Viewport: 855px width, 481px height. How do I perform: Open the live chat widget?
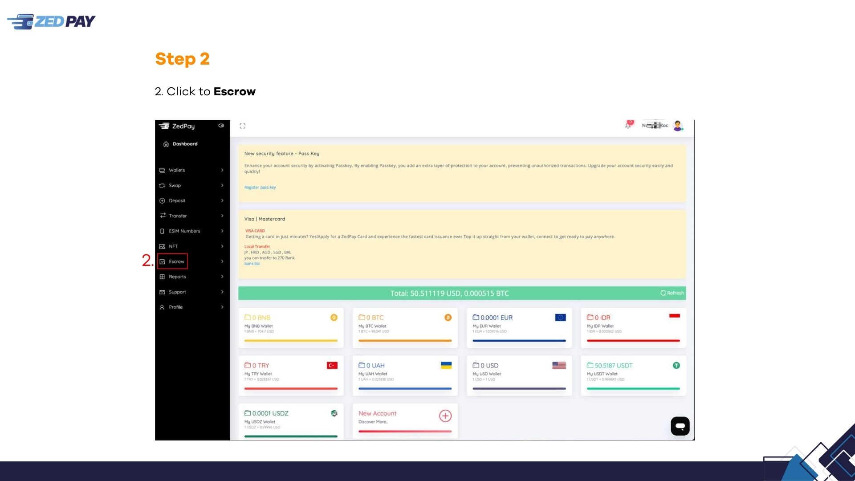coord(680,426)
